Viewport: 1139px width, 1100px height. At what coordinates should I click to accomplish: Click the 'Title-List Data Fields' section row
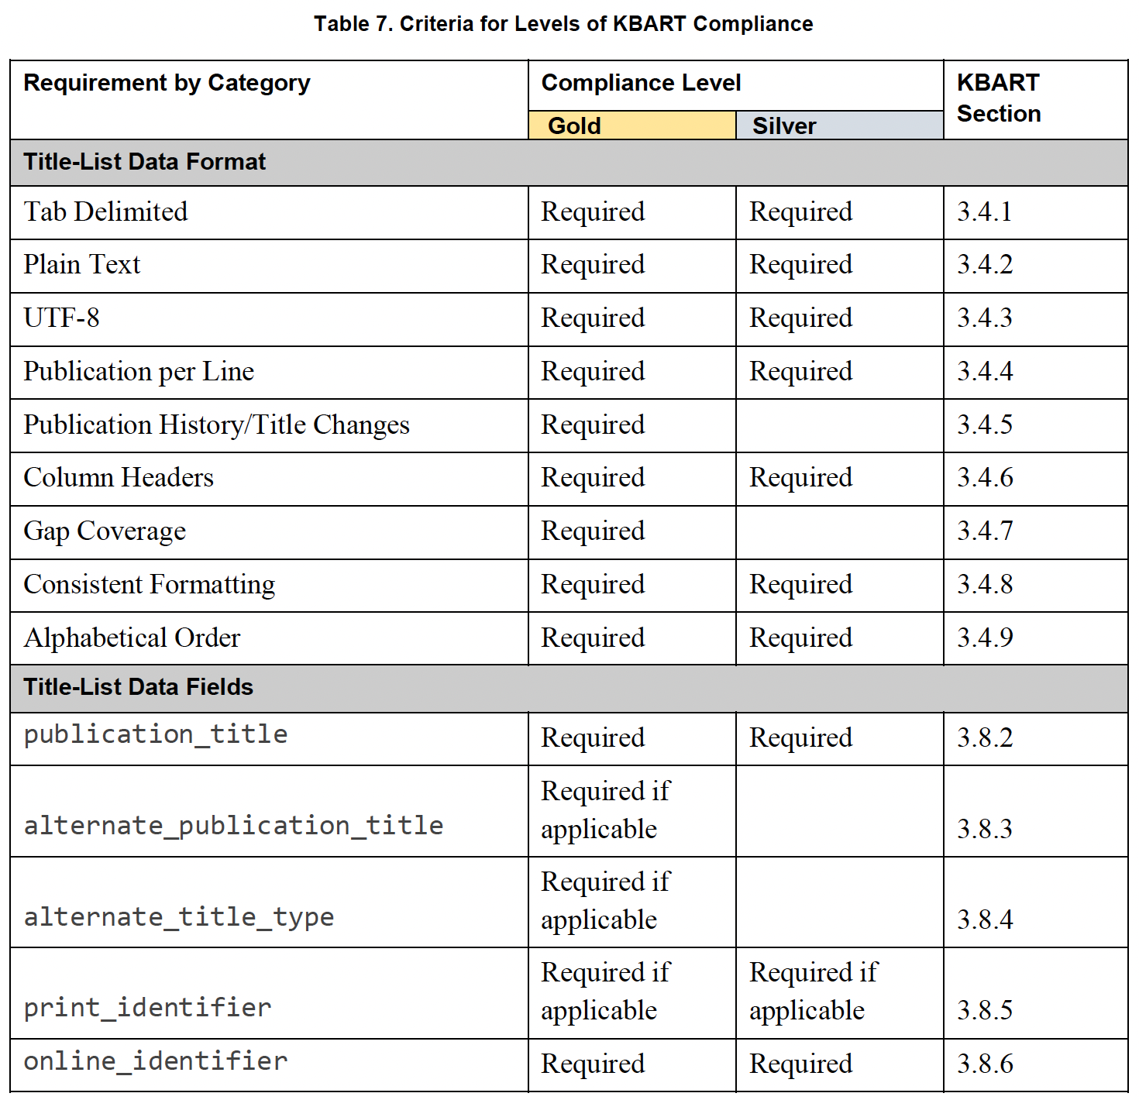pyautogui.click(x=569, y=688)
